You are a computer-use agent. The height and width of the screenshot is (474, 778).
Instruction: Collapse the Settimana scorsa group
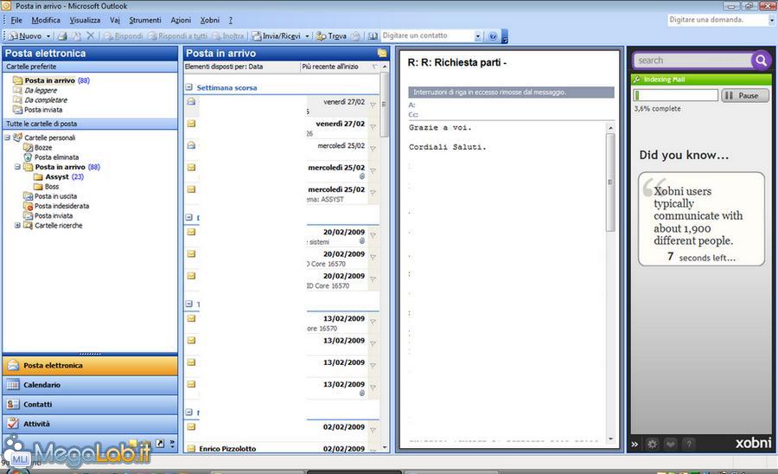pos(188,88)
